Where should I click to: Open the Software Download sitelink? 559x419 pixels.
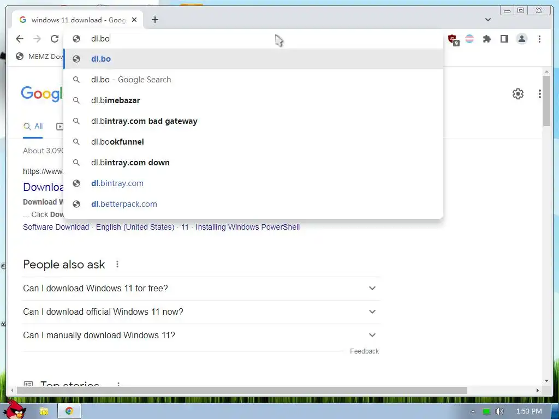pyautogui.click(x=56, y=227)
